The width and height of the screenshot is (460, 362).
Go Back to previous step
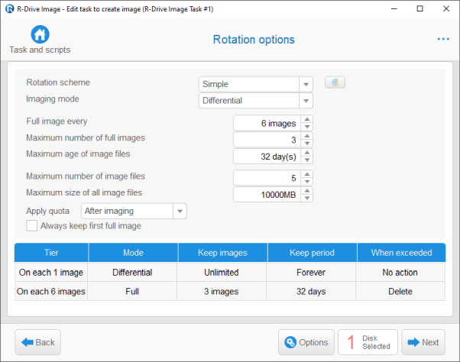pos(38,342)
